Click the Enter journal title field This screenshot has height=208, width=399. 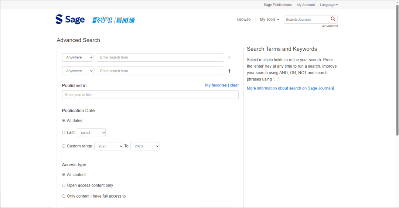pyautogui.click(x=150, y=95)
